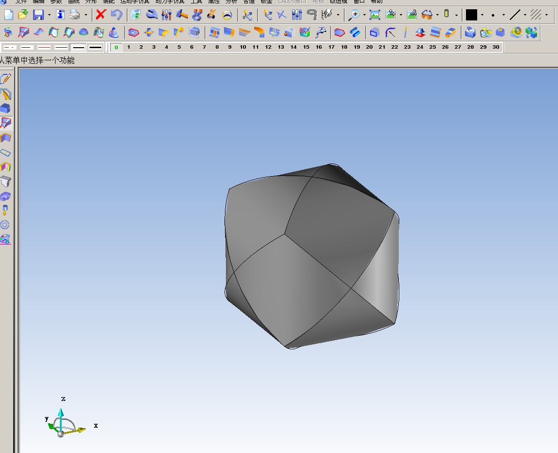Open the recycle bin tool icon

[x=135, y=15]
